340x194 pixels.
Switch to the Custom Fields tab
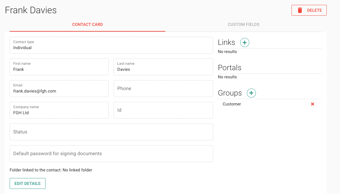coord(243,24)
